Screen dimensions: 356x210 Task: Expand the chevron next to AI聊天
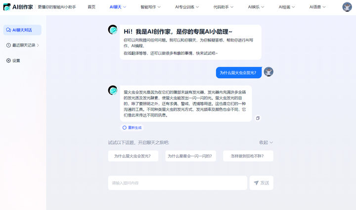[124, 7]
